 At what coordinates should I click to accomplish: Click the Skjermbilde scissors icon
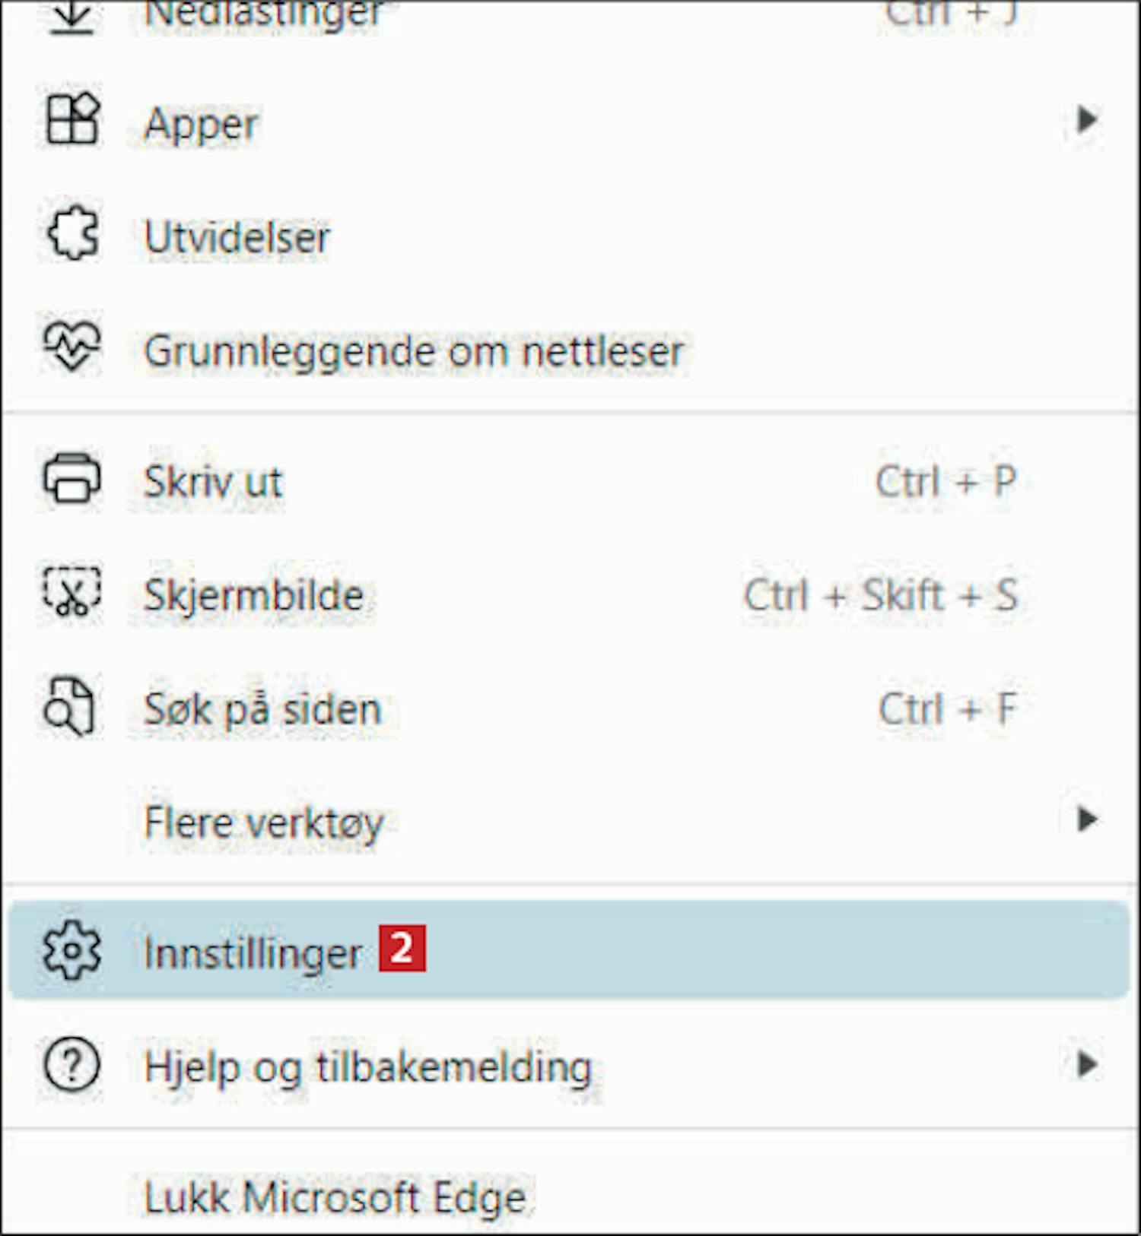click(72, 591)
